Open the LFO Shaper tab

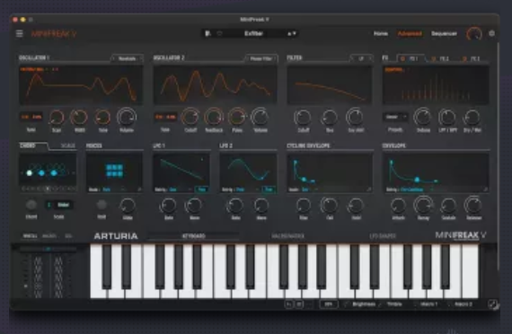383,236
